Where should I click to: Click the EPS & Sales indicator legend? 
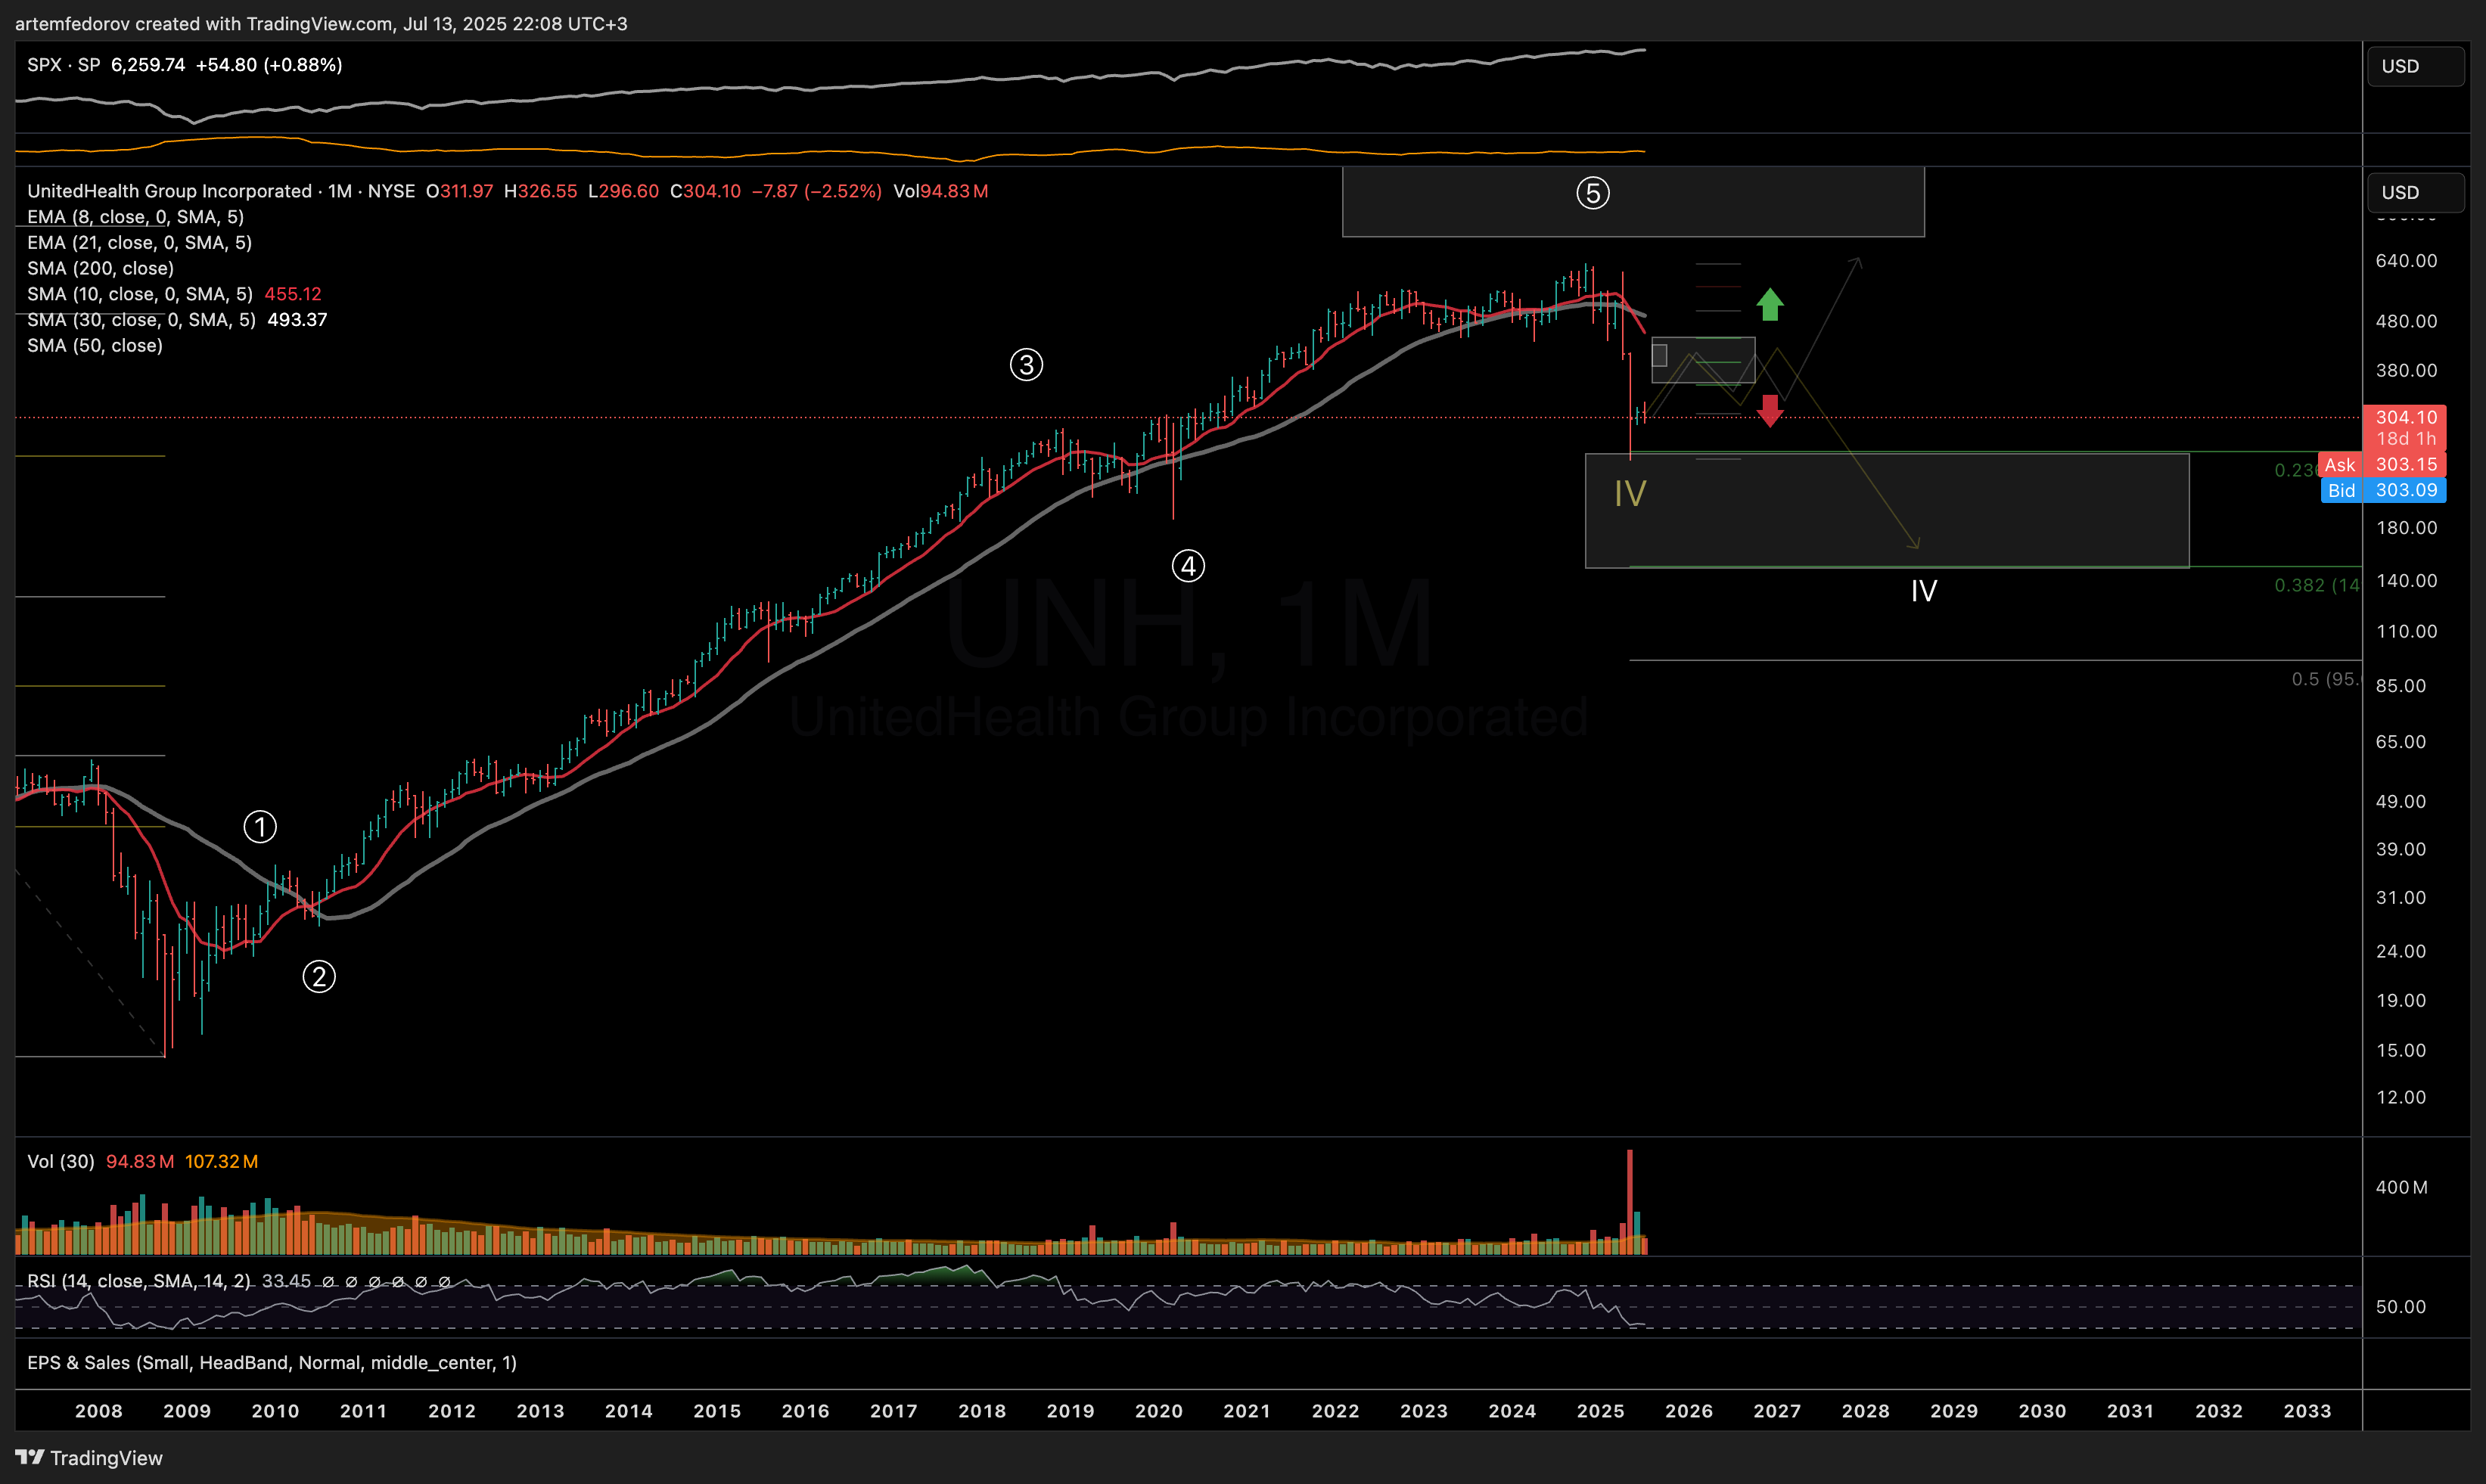click(x=272, y=1363)
